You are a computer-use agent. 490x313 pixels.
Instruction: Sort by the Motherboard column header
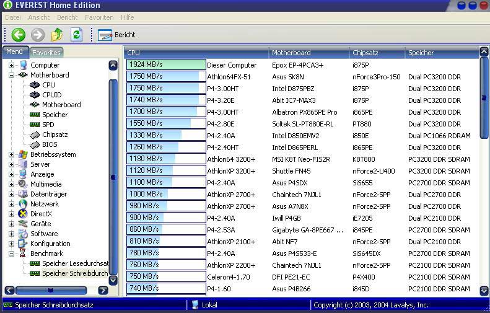point(308,53)
